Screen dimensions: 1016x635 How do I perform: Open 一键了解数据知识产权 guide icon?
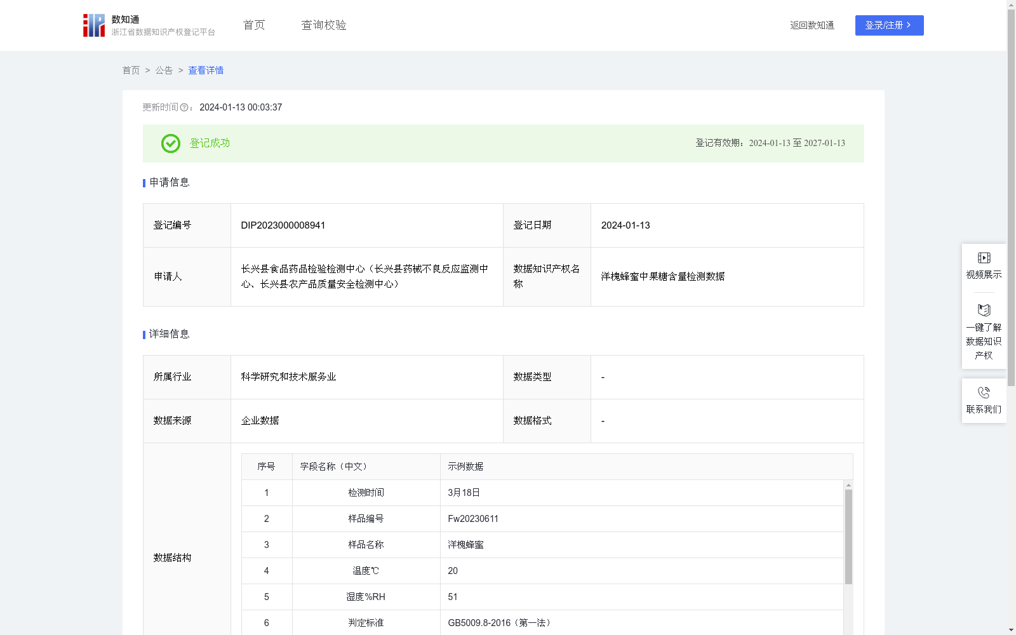[984, 310]
